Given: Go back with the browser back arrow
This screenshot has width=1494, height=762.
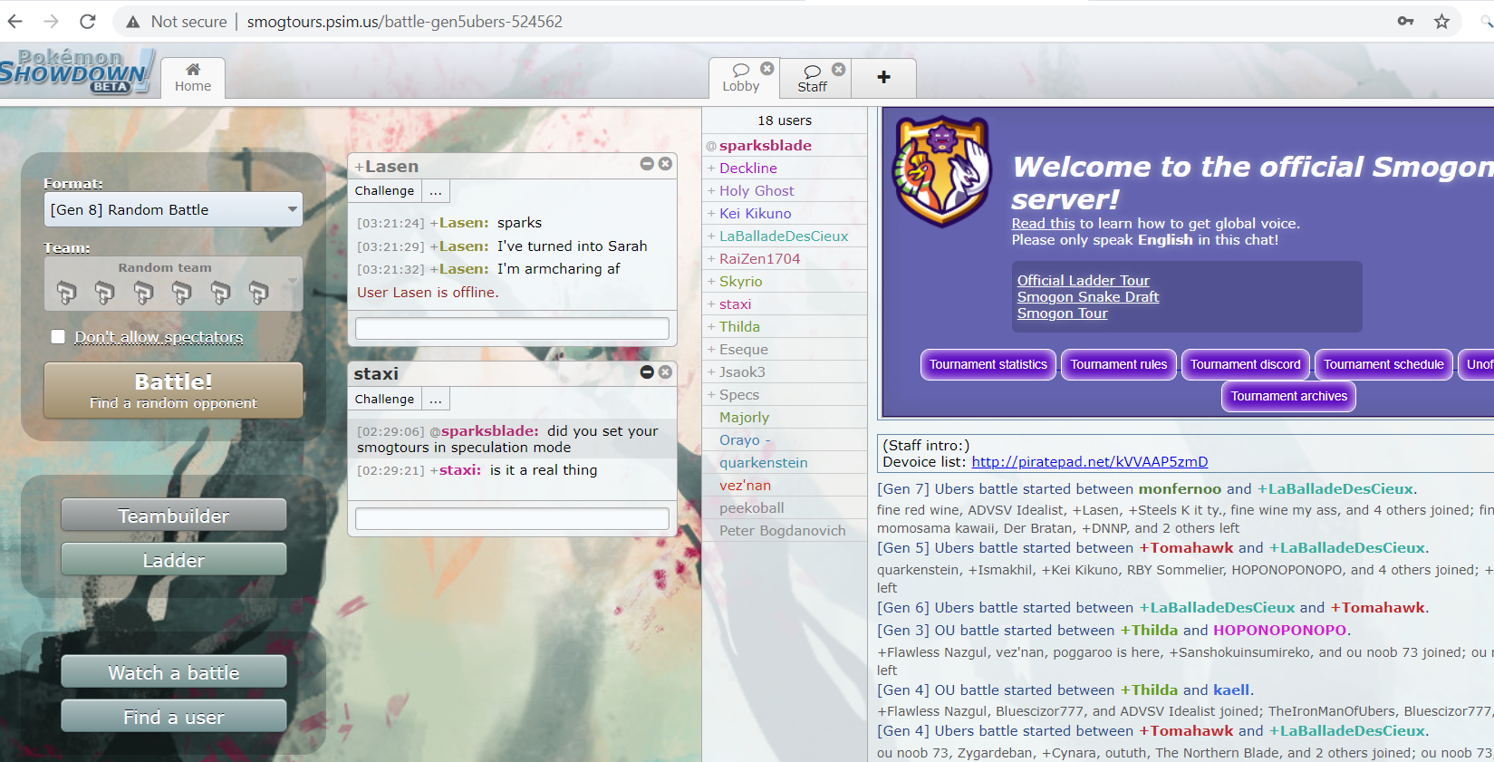Looking at the screenshot, I should (15, 21).
